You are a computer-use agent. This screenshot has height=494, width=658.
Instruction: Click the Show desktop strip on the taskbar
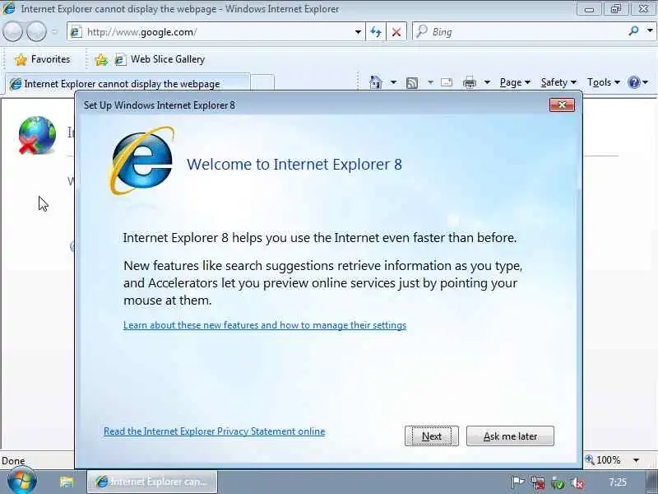(651, 482)
